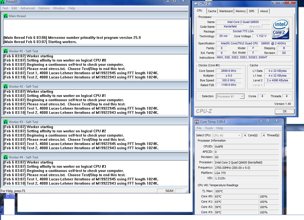Click the Name field Intel Core 2 Quad Q6600
Viewport: 304px width, 220px height.
(243, 22)
